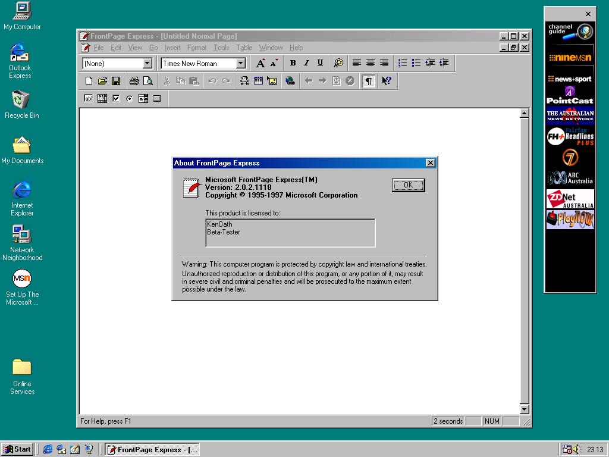609x457 pixels.
Task: Click the Paste clipboard icon
Action: (x=194, y=81)
